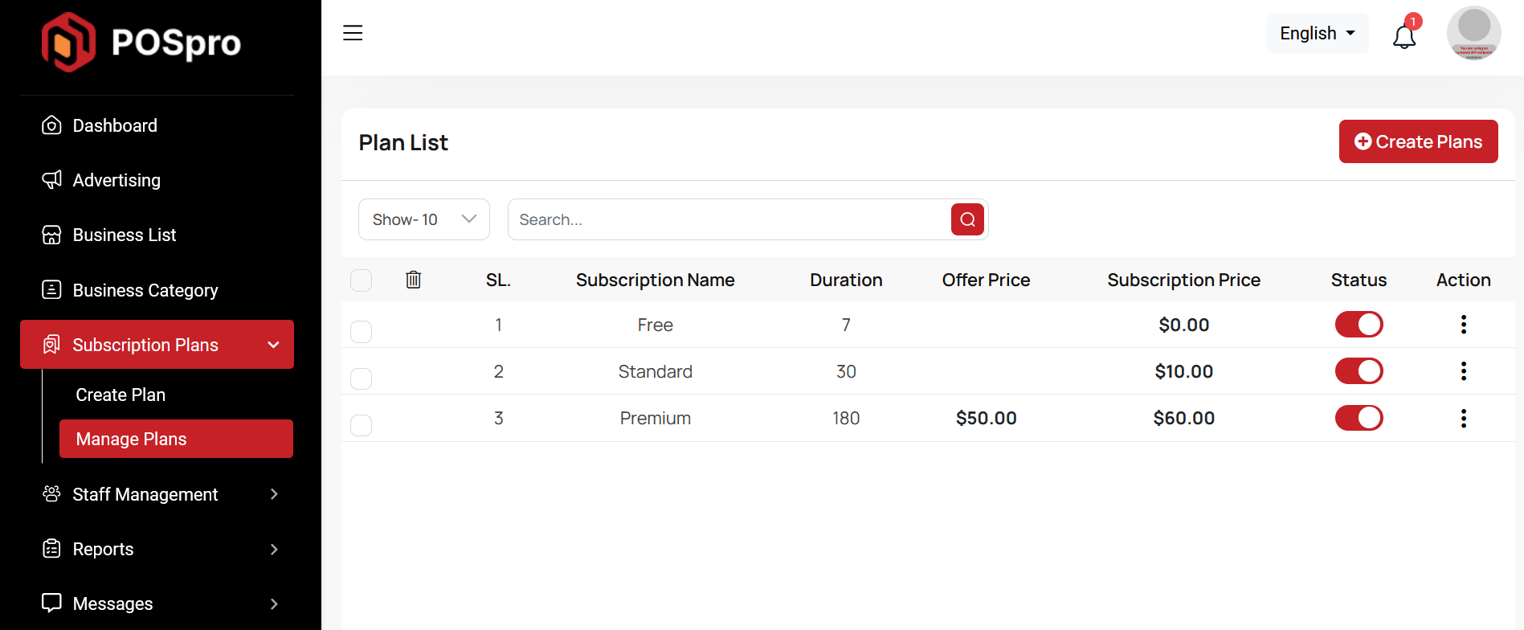Screen dimensions: 1524x630
Task: Click the POSpro logo
Action: [141, 43]
